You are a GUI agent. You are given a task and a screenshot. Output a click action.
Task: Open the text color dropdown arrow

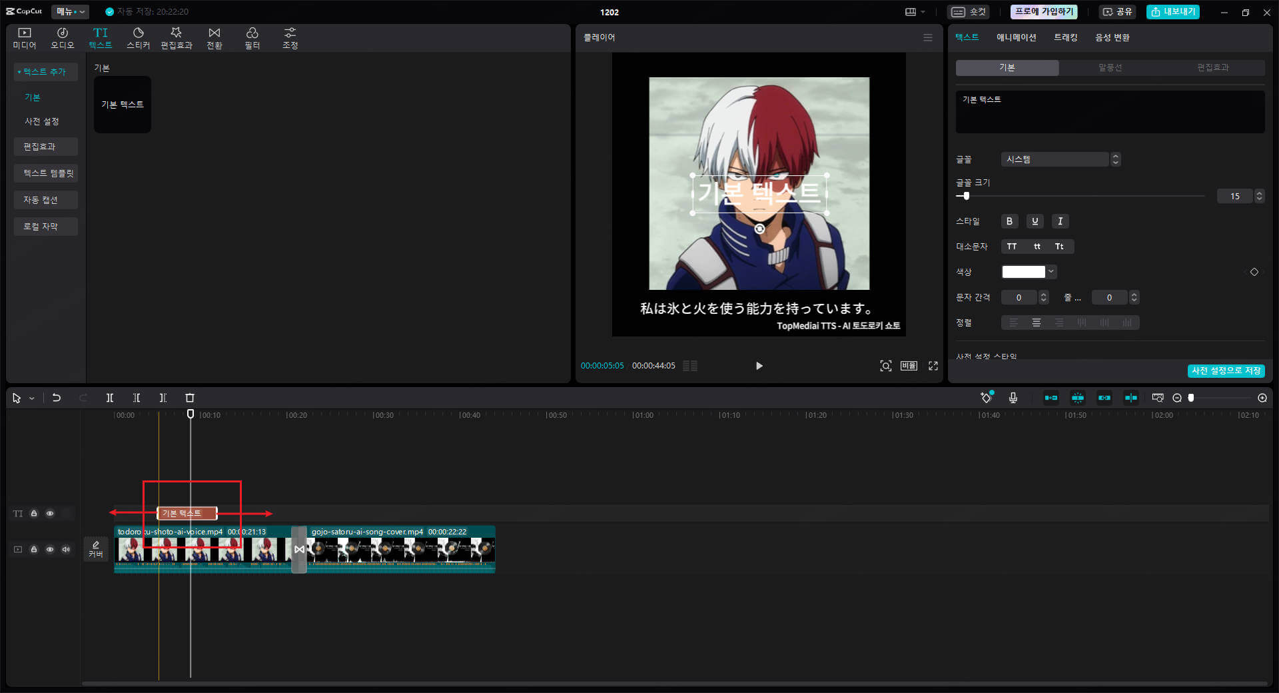point(1051,272)
